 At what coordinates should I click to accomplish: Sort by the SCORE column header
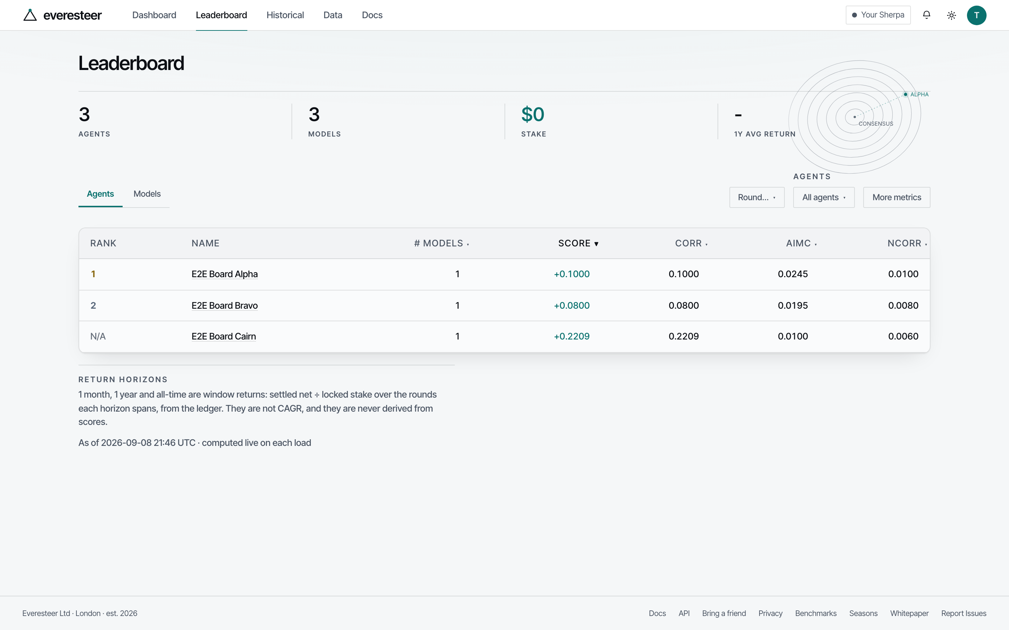(x=578, y=243)
